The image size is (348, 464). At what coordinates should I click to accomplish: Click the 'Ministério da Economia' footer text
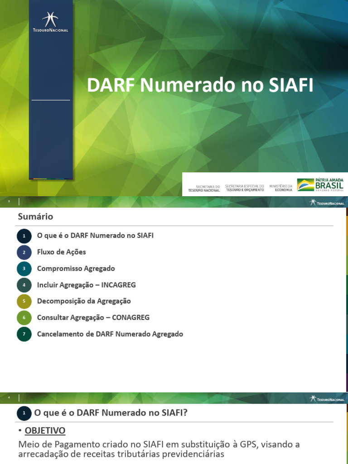coord(280,188)
